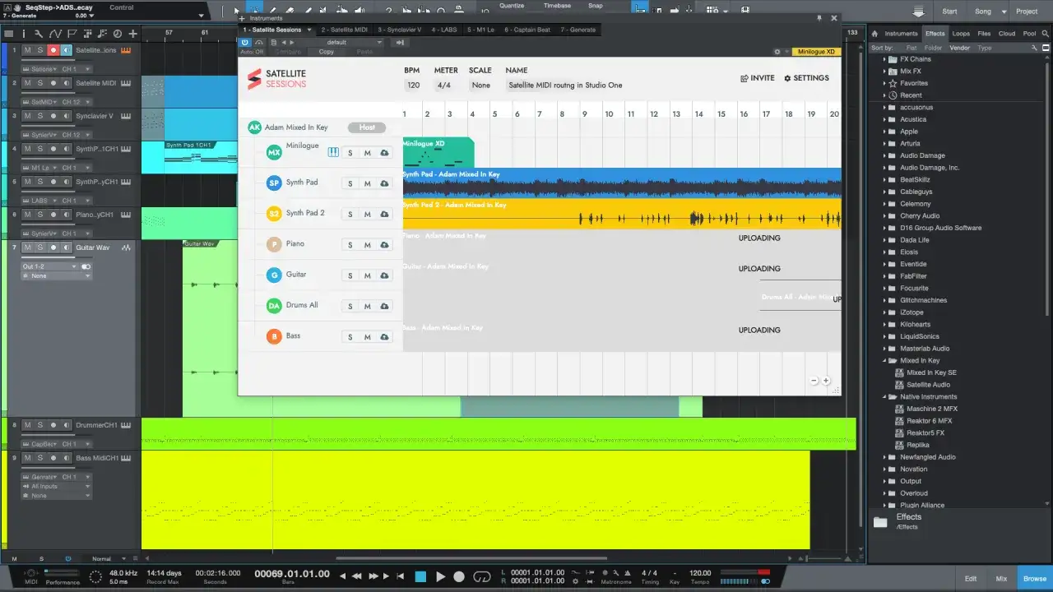Solo the Drums All session track
1053x592 pixels.
[350, 307]
